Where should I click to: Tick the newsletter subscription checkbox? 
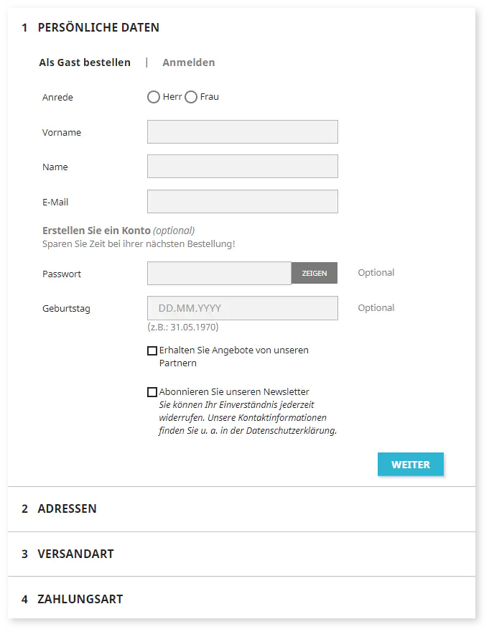coord(152,392)
